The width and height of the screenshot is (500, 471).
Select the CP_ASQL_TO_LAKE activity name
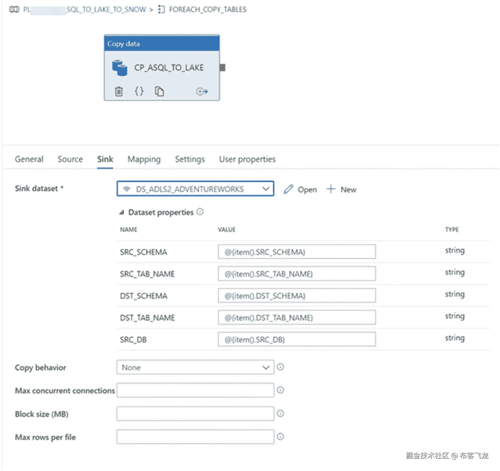point(169,68)
